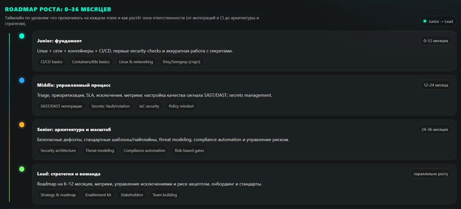This screenshot has height=209, width=461.
Task: Select the Team building tag
Action: (165, 195)
